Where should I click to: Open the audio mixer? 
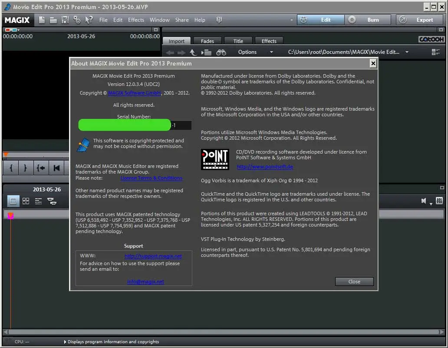[439, 201]
